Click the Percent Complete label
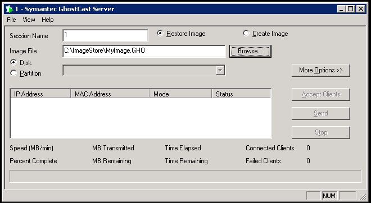Screen dimensions: 371x203 33,161
